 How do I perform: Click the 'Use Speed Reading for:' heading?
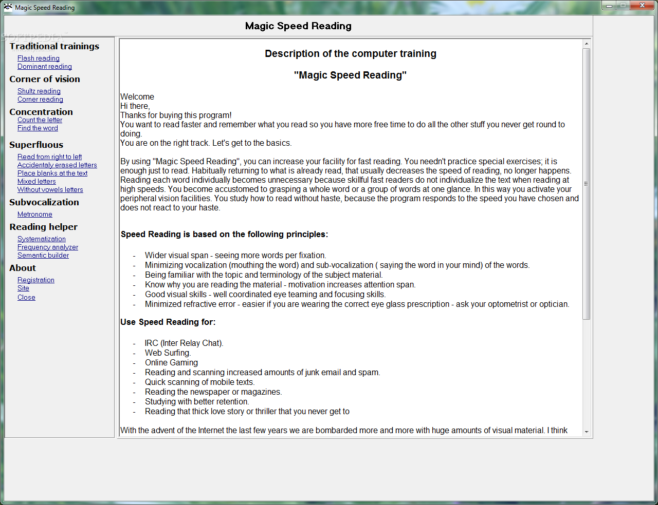pyautogui.click(x=168, y=322)
